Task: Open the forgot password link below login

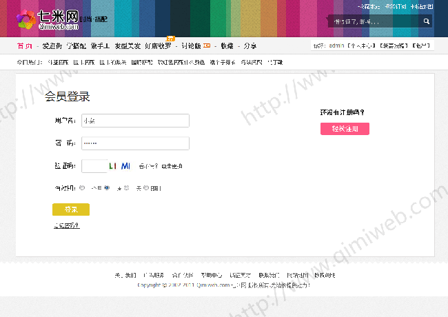Action: pos(66,225)
